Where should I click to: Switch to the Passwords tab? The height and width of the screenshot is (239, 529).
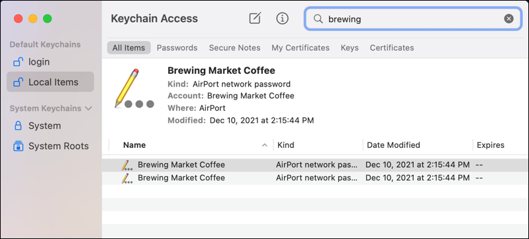[177, 48]
